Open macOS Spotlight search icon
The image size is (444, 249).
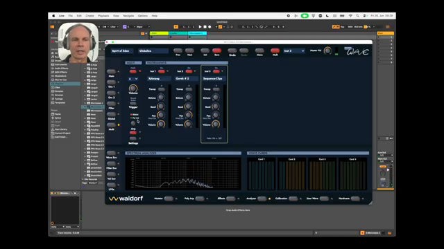pos(357,16)
